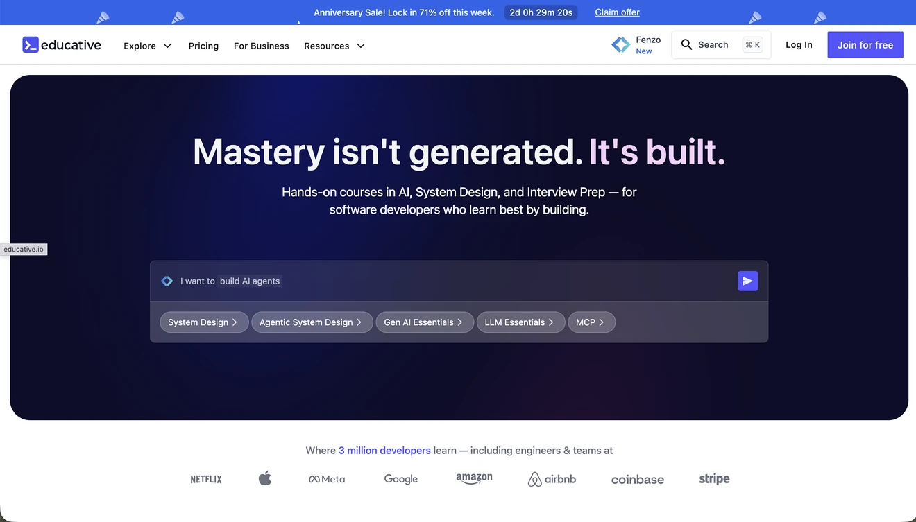The height and width of the screenshot is (522, 916).
Task: Click the Claim offer link
Action: (x=618, y=12)
